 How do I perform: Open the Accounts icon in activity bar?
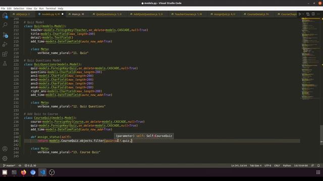(x=5, y=149)
